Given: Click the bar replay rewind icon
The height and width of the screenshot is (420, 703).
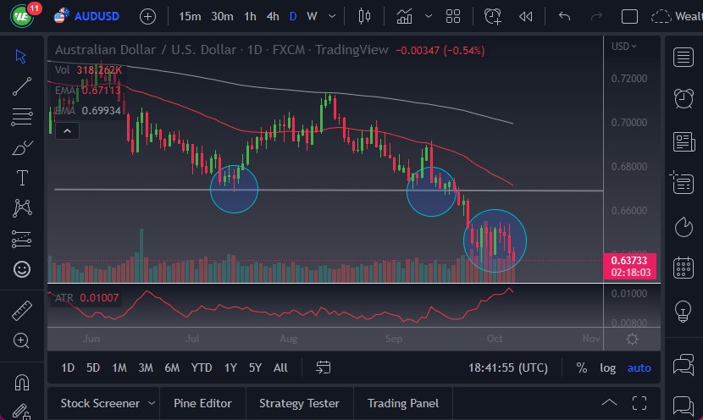Looking at the screenshot, I should (525, 16).
